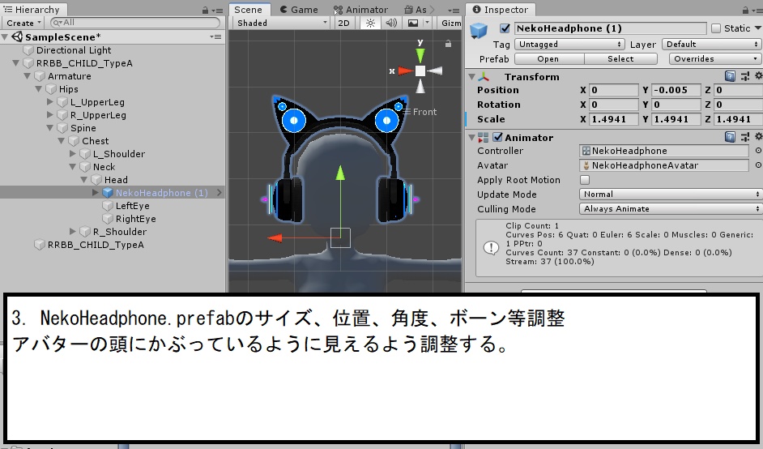Collapse the Armature node

pyautogui.click(x=28, y=76)
